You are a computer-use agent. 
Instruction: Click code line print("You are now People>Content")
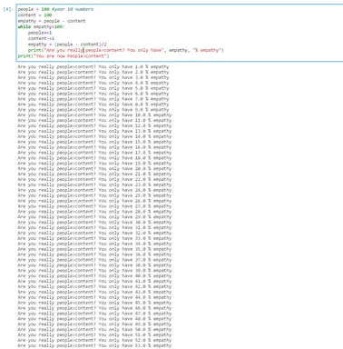coord(64,56)
